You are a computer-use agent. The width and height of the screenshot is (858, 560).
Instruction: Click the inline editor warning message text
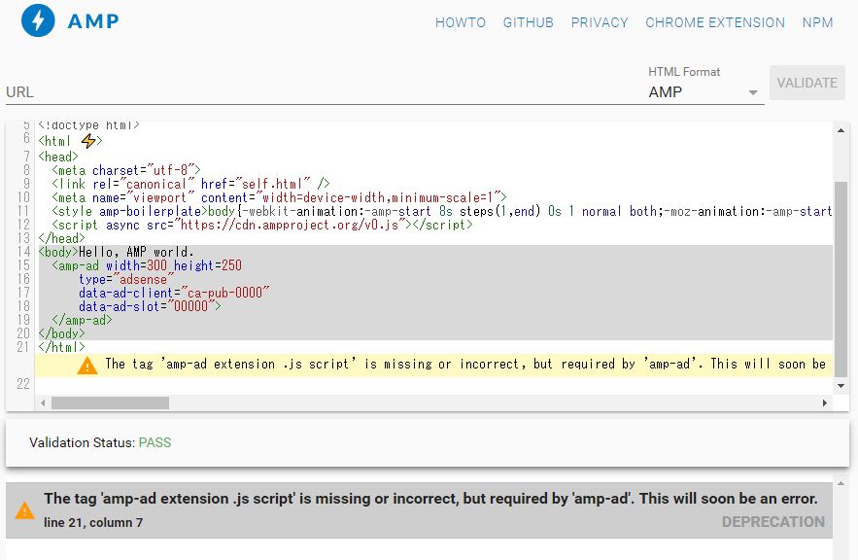(x=465, y=364)
